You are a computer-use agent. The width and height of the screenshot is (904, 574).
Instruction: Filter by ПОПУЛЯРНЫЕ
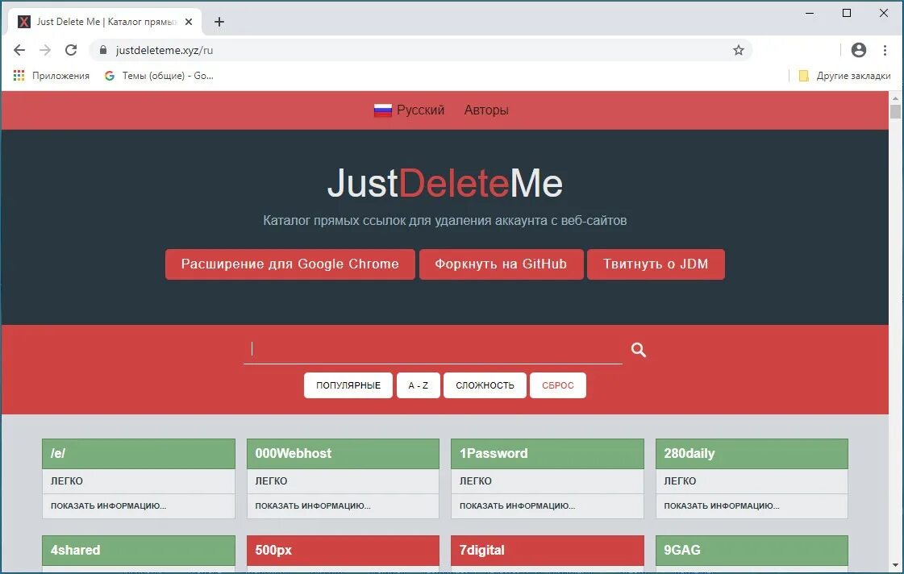[348, 385]
